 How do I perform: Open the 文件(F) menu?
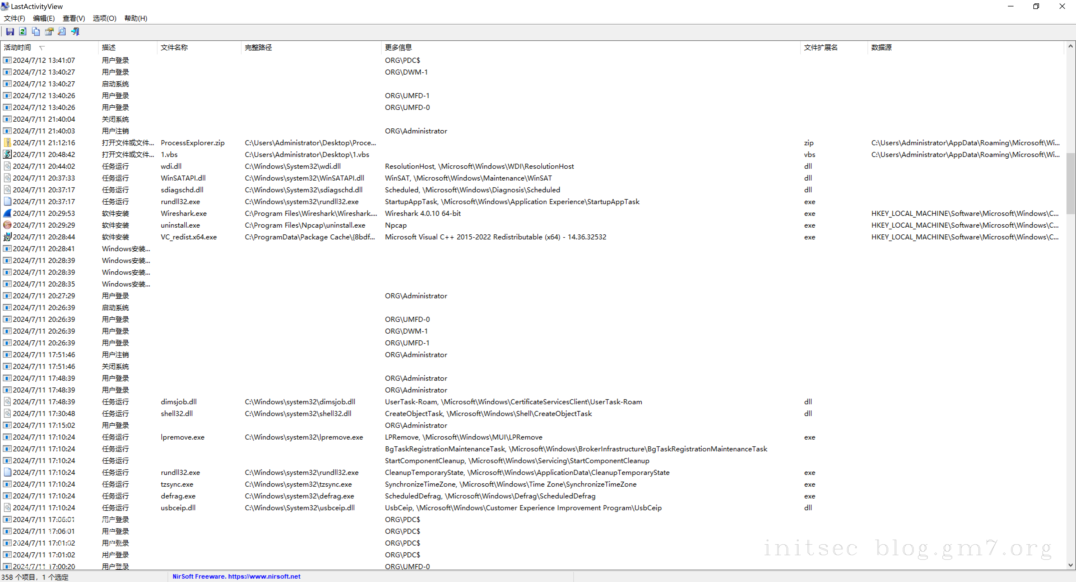[x=14, y=18]
